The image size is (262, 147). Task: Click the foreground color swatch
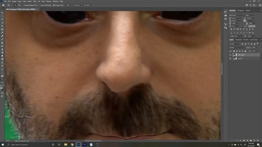pos(1,88)
